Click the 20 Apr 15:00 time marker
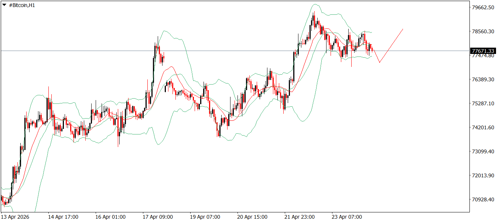499x222 pixels. tap(252, 217)
